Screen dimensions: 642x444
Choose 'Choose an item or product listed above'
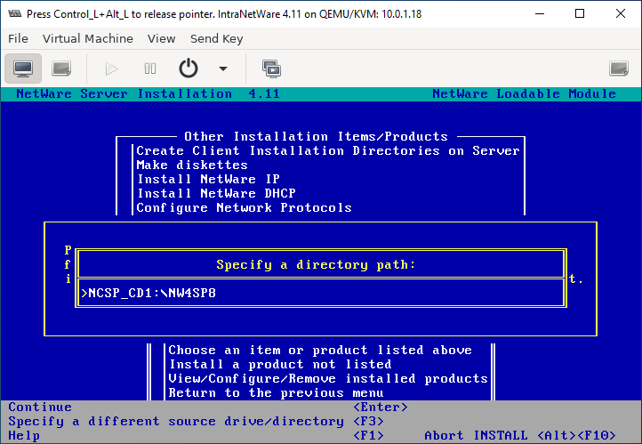(x=320, y=351)
